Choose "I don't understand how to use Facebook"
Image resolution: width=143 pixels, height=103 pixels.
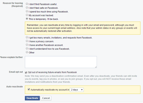pyautogui.click(x=27, y=48)
